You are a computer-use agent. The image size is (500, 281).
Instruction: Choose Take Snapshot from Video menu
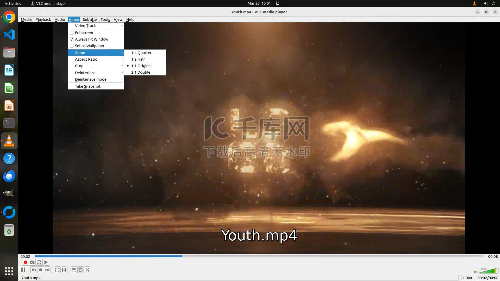pyautogui.click(x=88, y=86)
